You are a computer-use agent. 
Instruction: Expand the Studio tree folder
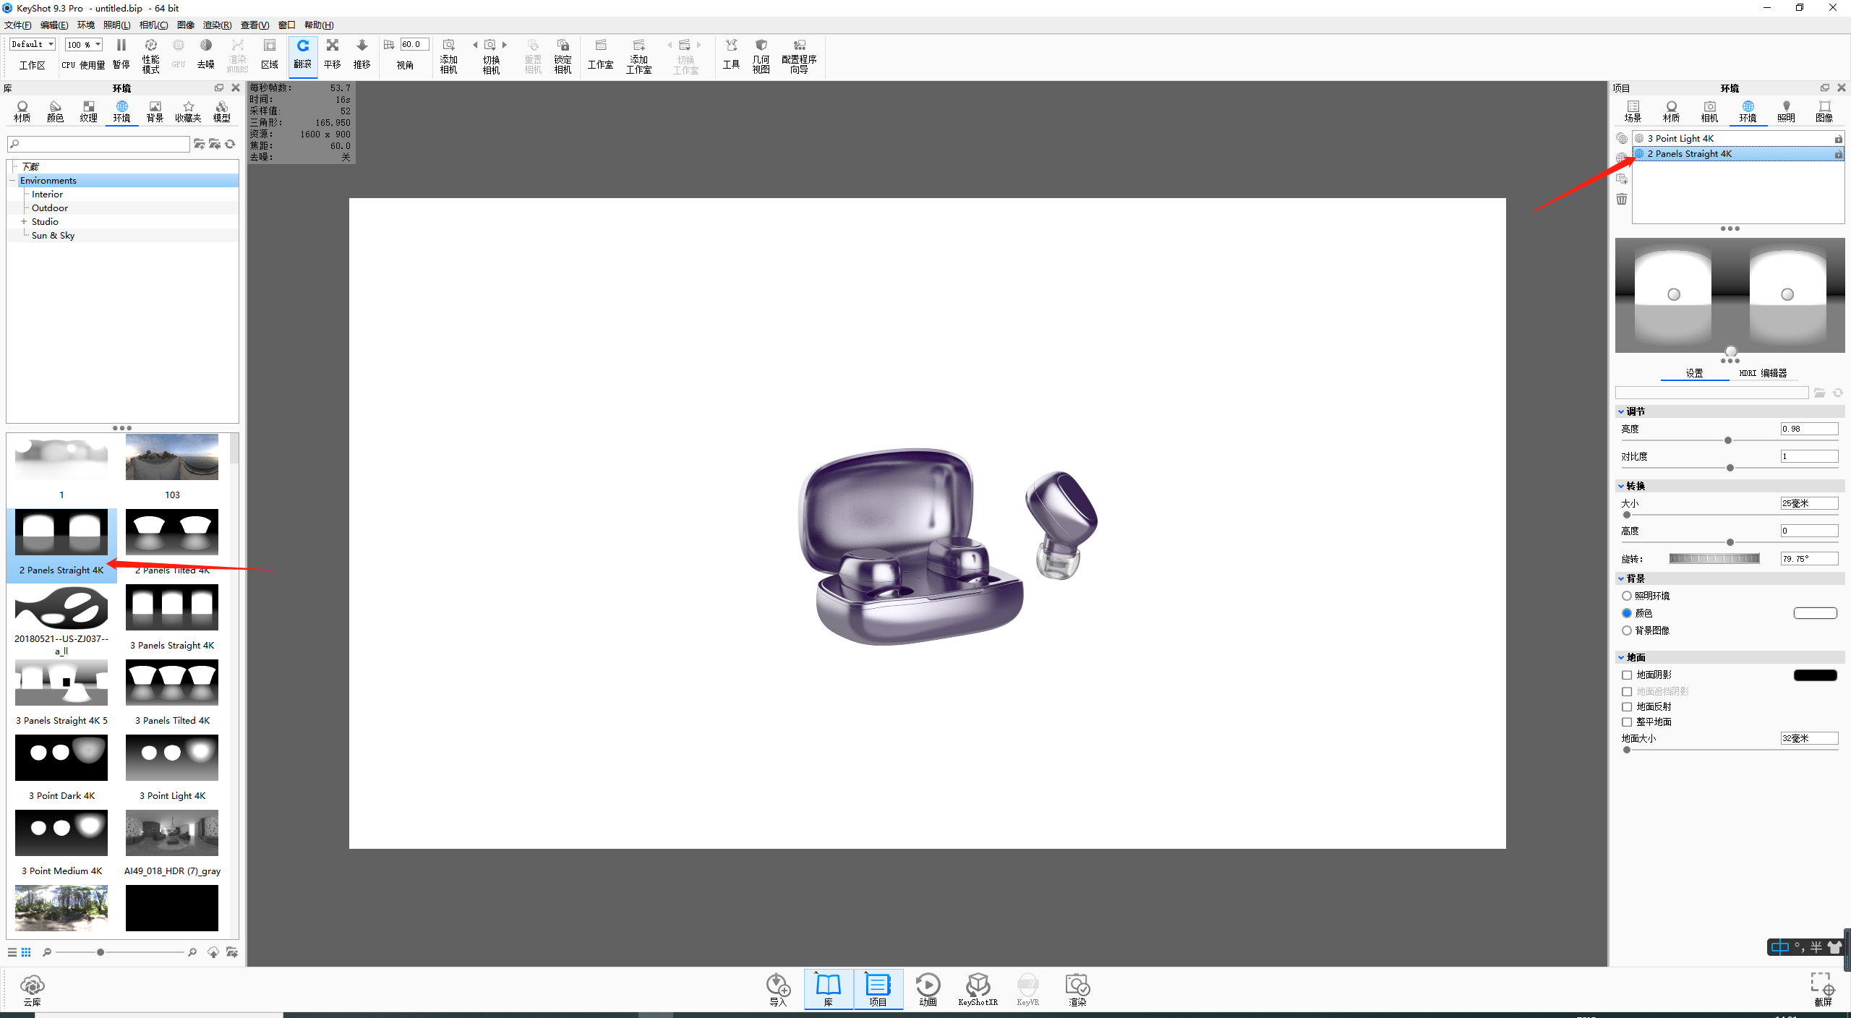(x=24, y=221)
